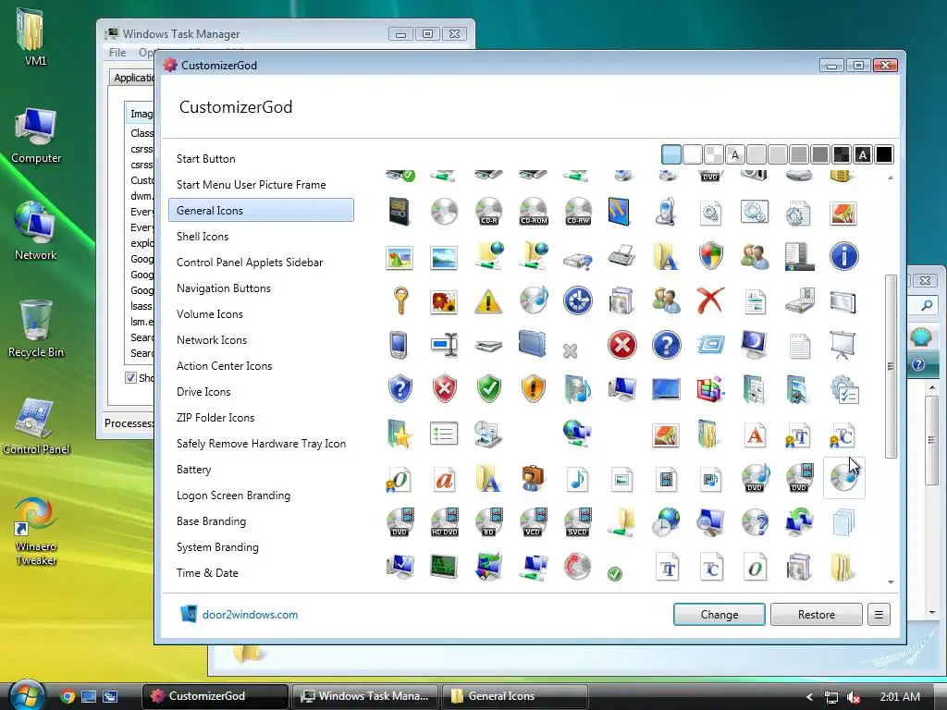Switch to General Icons taskbar window
Image resolution: width=947 pixels, height=710 pixels.
click(514, 696)
